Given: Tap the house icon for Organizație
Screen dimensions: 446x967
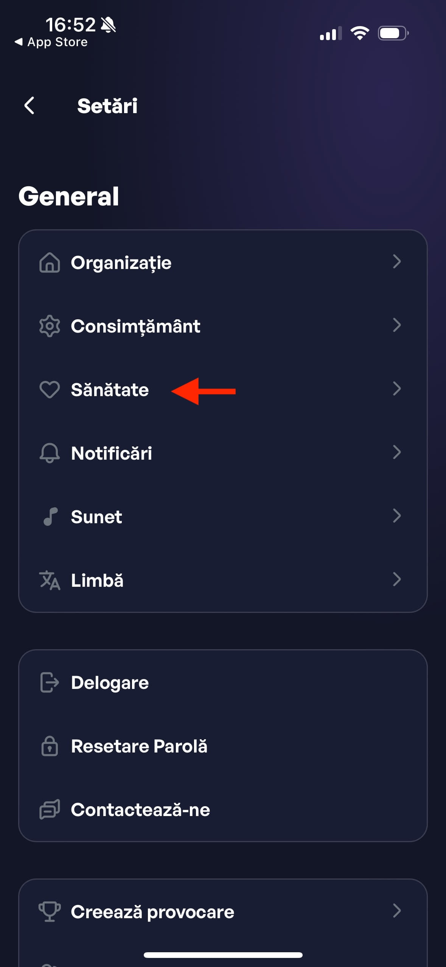Looking at the screenshot, I should (x=50, y=263).
